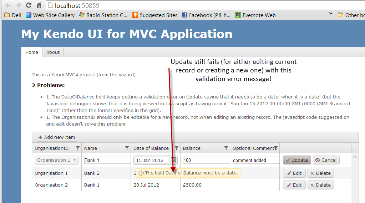Open the Web Slice Gallery bookmark
Viewport: 365px width, 203px height.
[x=50, y=15]
